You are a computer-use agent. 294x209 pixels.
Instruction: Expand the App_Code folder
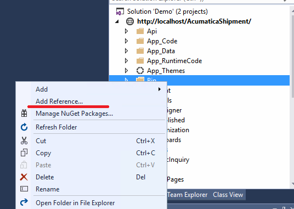click(126, 41)
